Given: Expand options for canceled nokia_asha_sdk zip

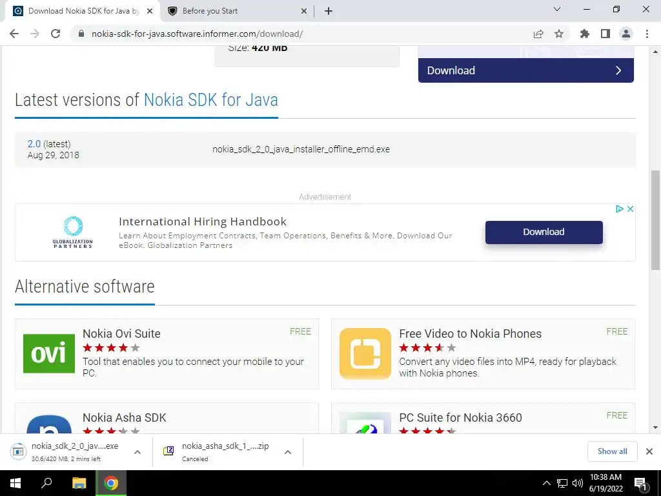Looking at the screenshot, I should (x=288, y=452).
